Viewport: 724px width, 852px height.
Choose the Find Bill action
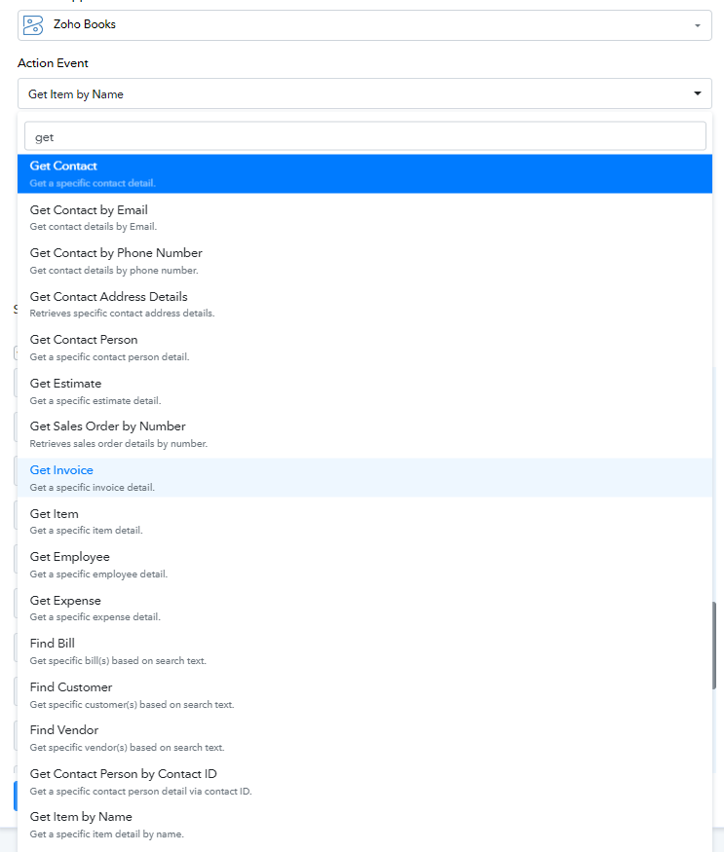pyautogui.click(x=364, y=651)
